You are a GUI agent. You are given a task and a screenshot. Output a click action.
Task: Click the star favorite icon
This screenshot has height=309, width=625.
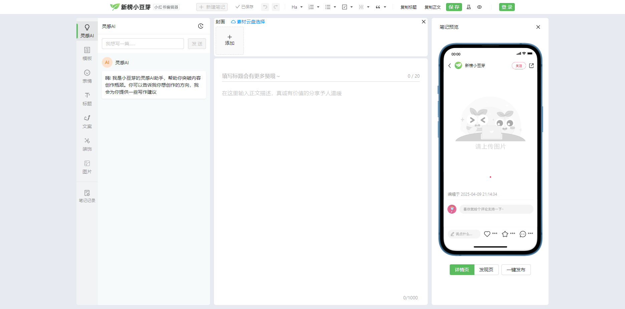pyautogui.click(x=505, y=234)
